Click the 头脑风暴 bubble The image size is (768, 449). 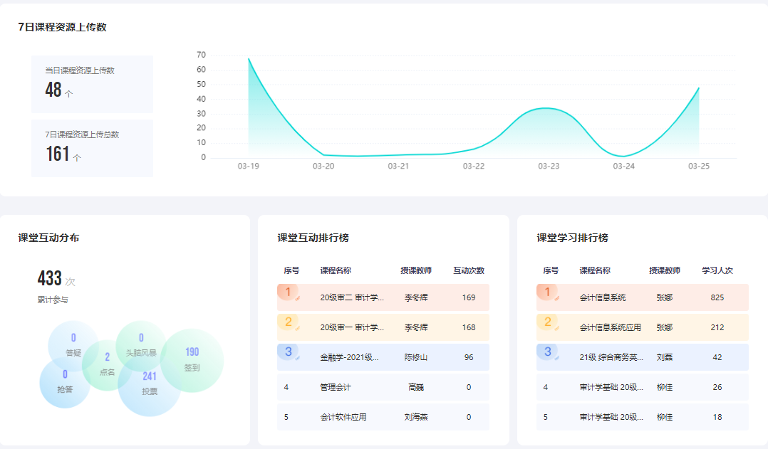(141, 345)
